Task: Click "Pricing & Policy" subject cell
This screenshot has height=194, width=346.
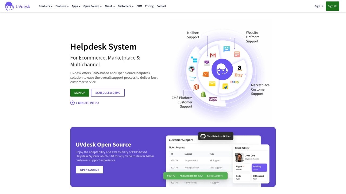Action: (192, 168)
